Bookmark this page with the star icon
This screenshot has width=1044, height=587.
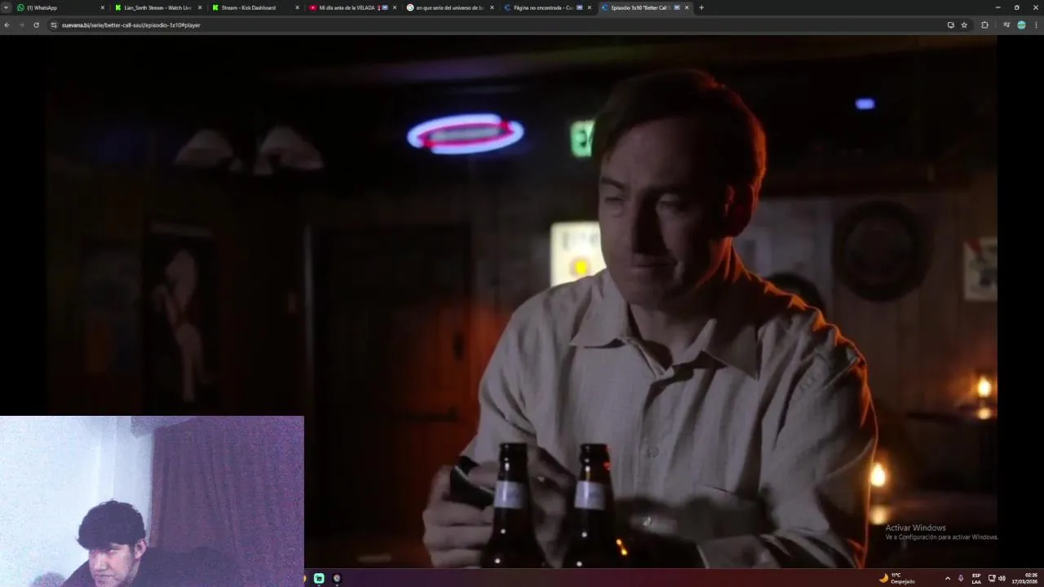[x=964, y=25]
